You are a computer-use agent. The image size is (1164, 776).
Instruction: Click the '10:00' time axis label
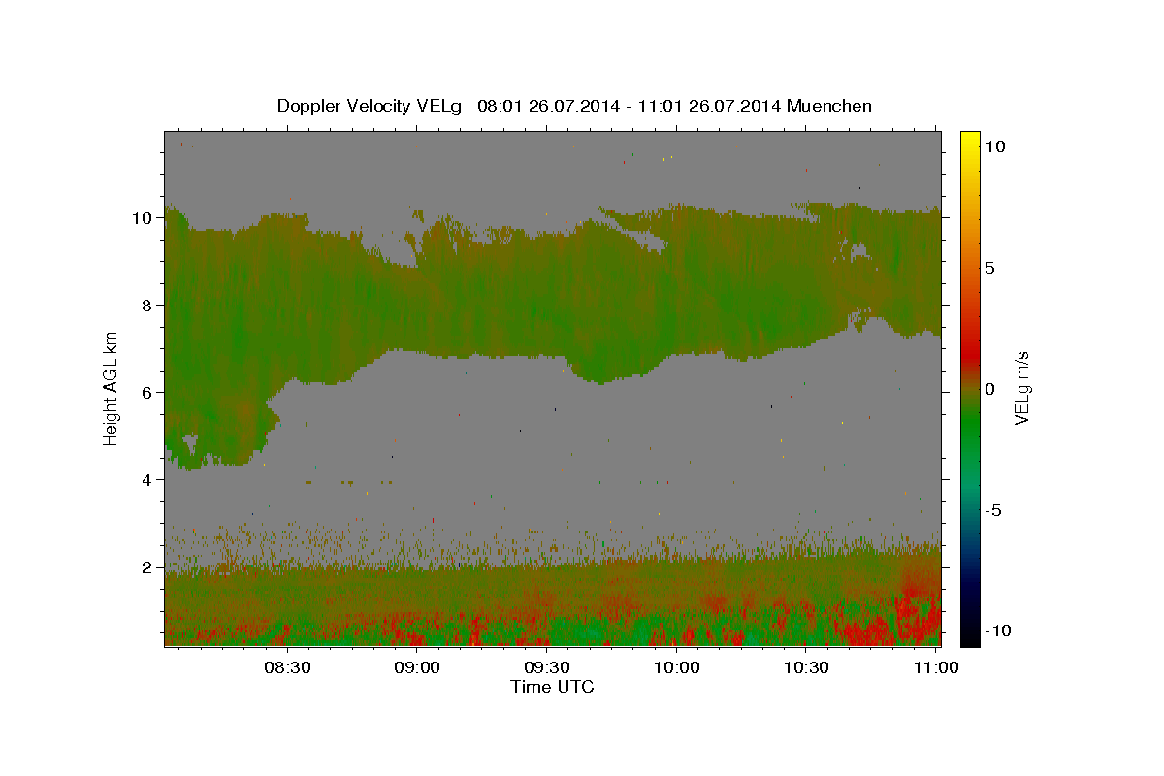(x=677, y=667)
